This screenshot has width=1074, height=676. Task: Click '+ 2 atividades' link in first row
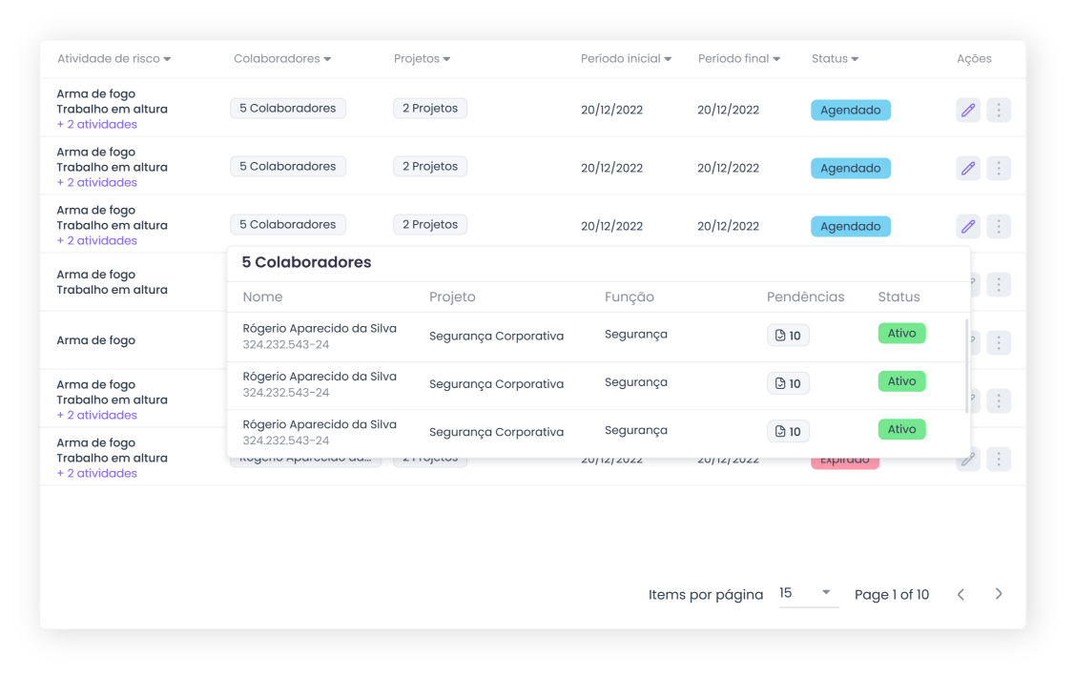coord(96,125)
